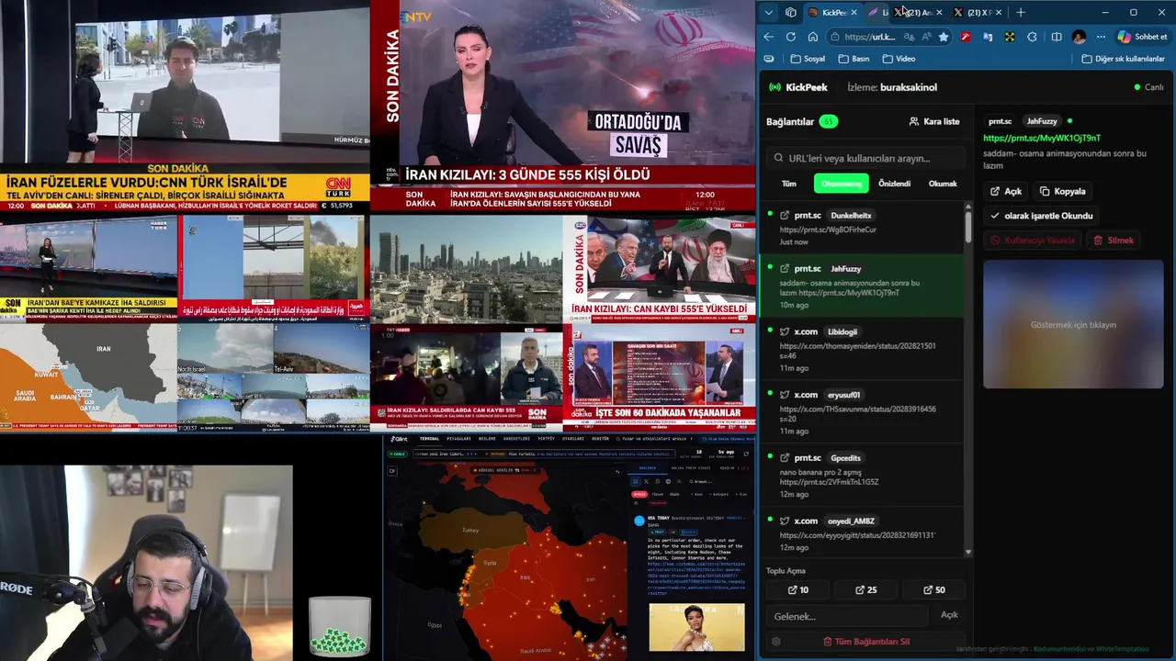Delete all links with Tüm Bağlantıları Sil
This screenshot has width=1176, height=661.
coord(866,642)
